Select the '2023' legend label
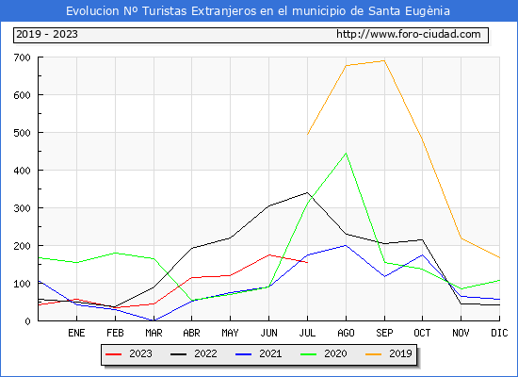The height and width of the screenshot is (377, 518). [x=140, y=353]
